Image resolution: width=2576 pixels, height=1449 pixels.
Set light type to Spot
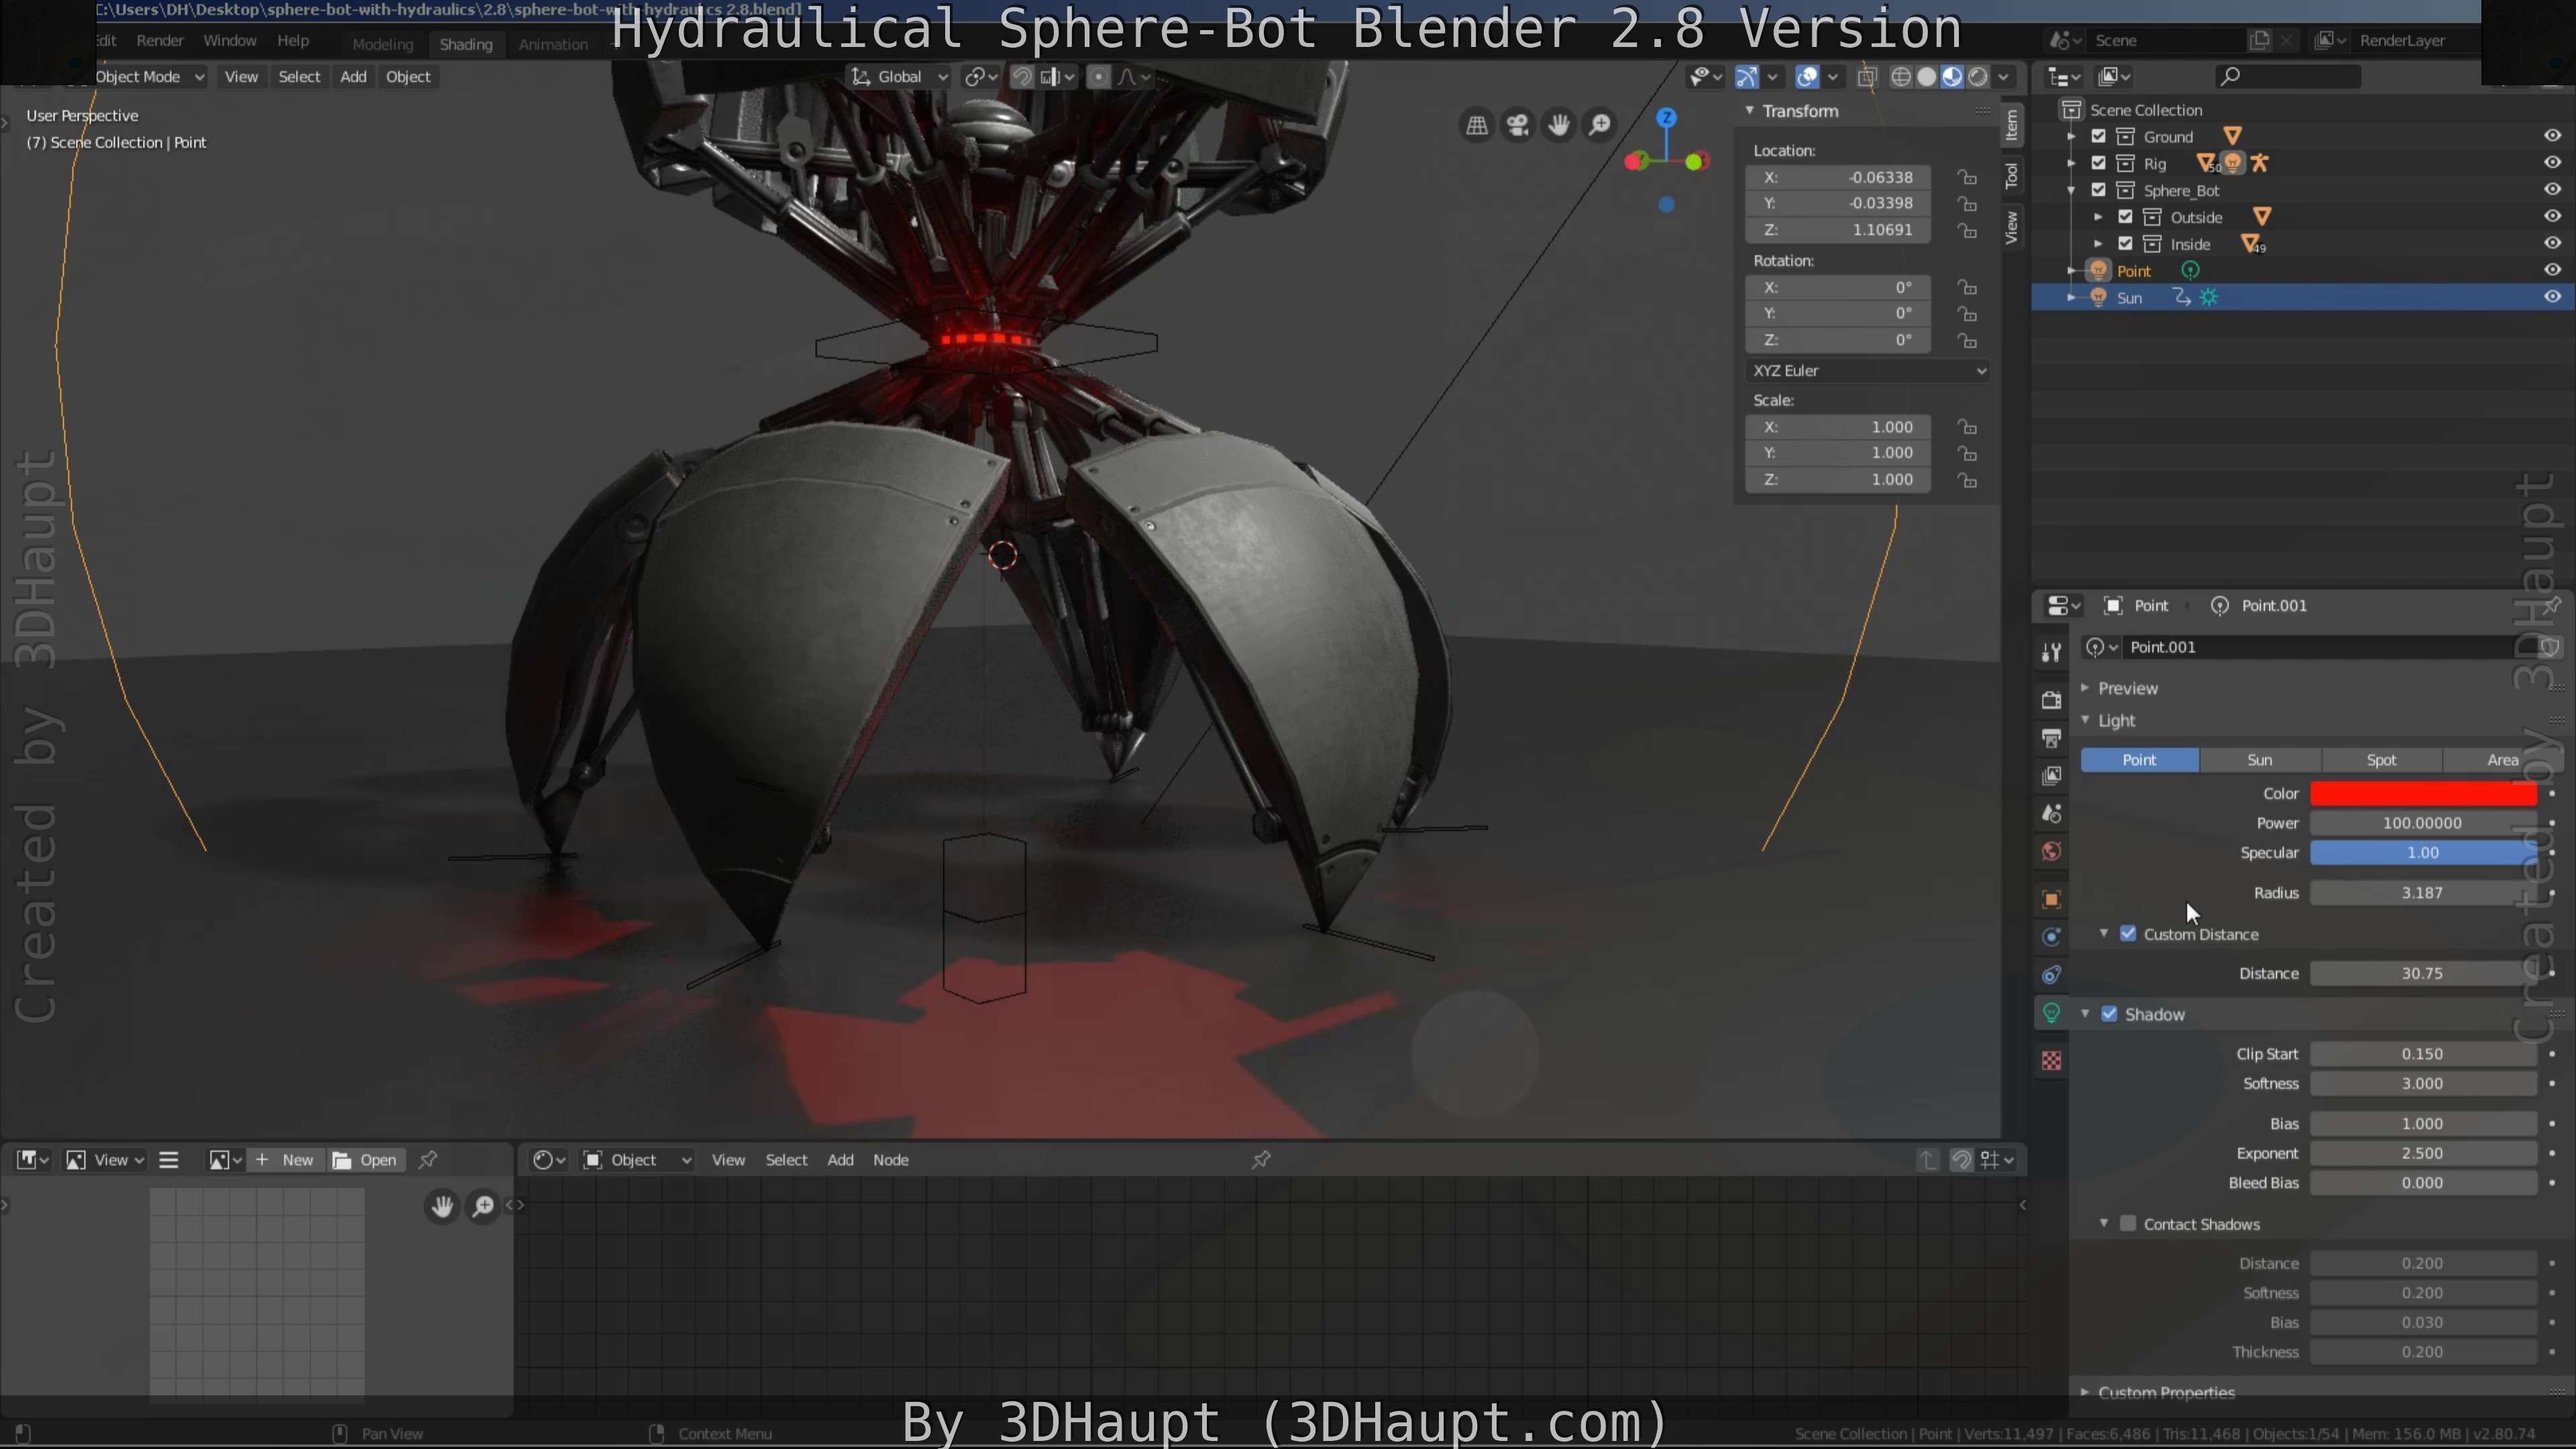click(x=2381, y=760)
